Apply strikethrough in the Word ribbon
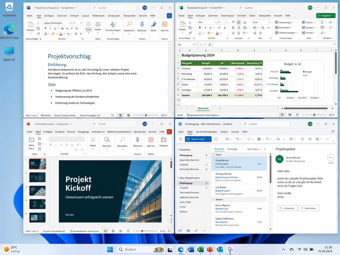The image size is (340, 255). (x=62, y=29)
